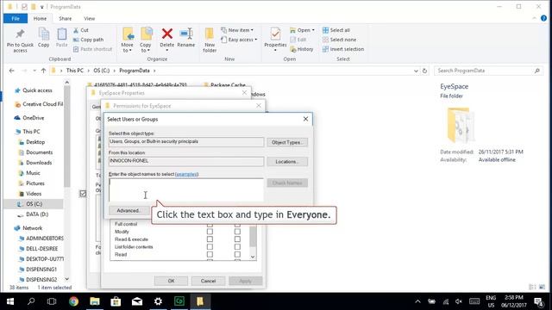Click the examples link
The height and width of the screenshot is (310, 552).
[x=187, y=174]
